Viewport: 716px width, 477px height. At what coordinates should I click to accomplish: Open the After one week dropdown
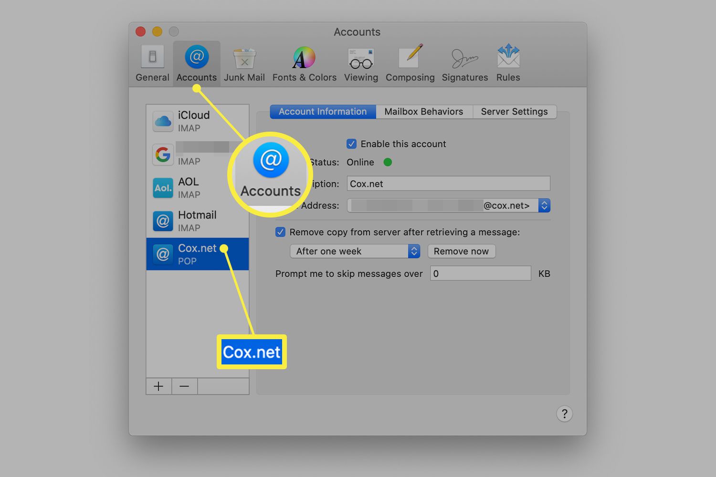coord(355,251)
